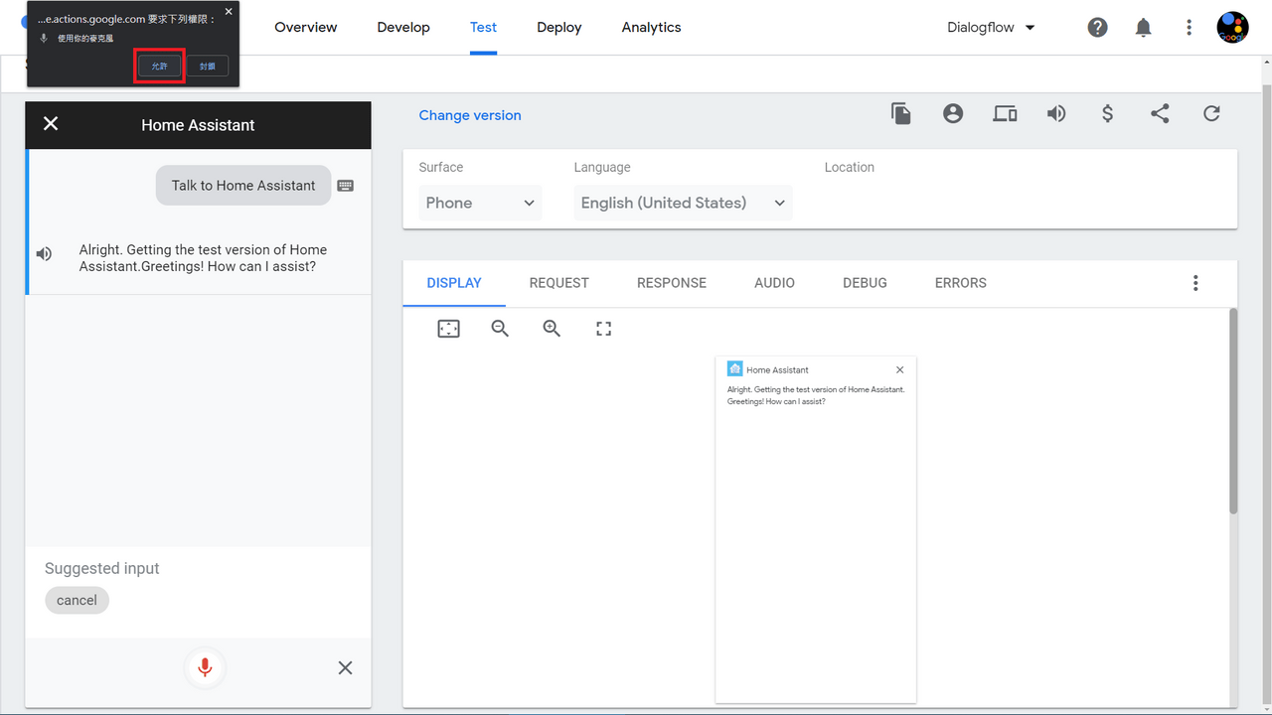This screenshot has height=715, width=1272.
Task: Click the refresh icon in simulator toolbar
Action: pyautogui.click(x=1211, y=114)
